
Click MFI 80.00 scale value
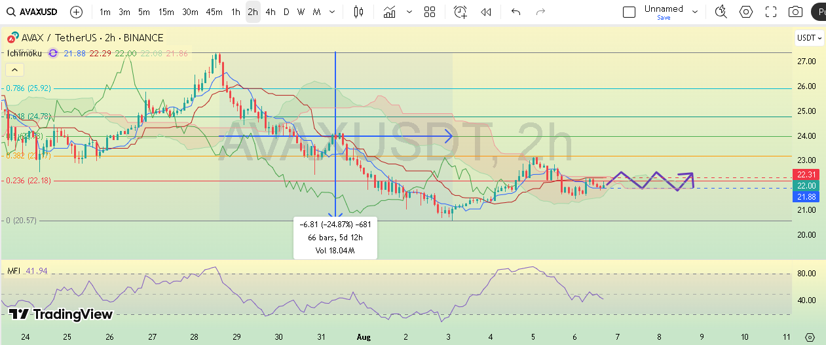pyautogui.click(x=806, y=274)
